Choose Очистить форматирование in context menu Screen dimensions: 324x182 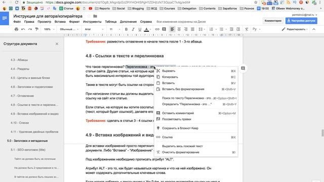click(x=196, y=152)
